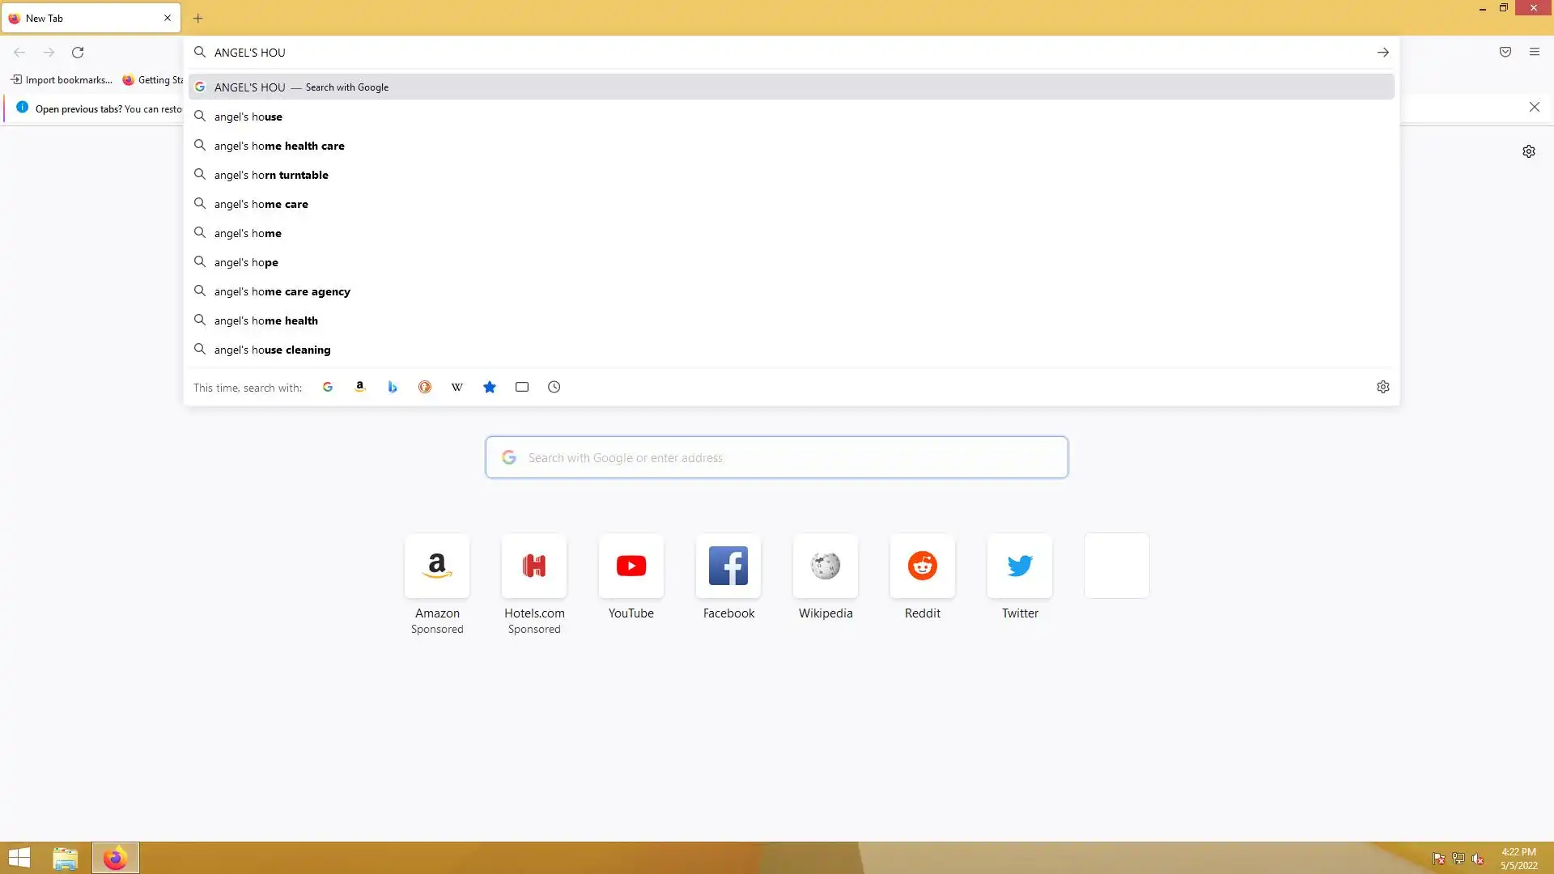
Task: Search with Wikipedia one-off icon
Action: 457,387
